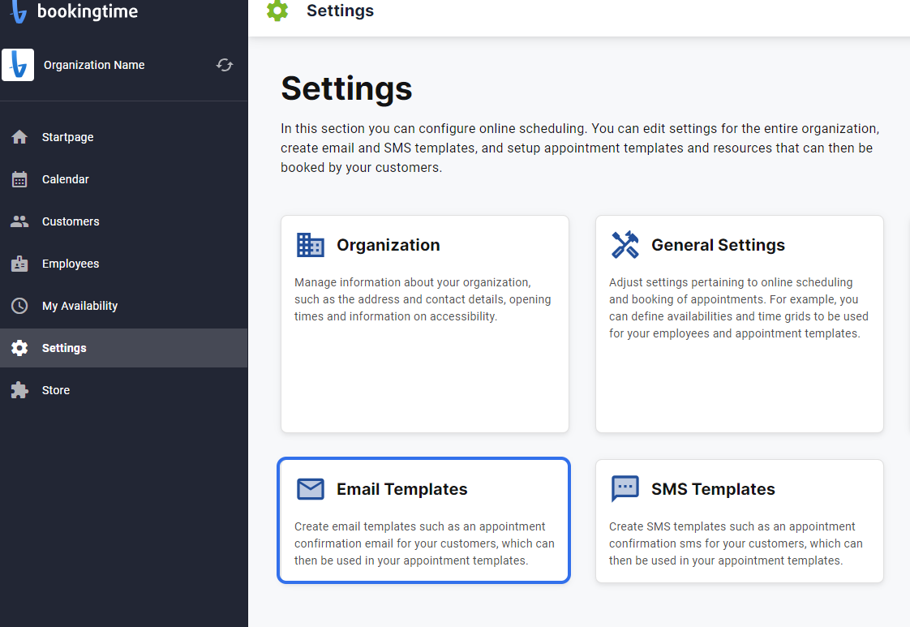The width and height of the screenshot is (910, 627).
Task: Select My Availability menu item
Action: tap(123, 306)
